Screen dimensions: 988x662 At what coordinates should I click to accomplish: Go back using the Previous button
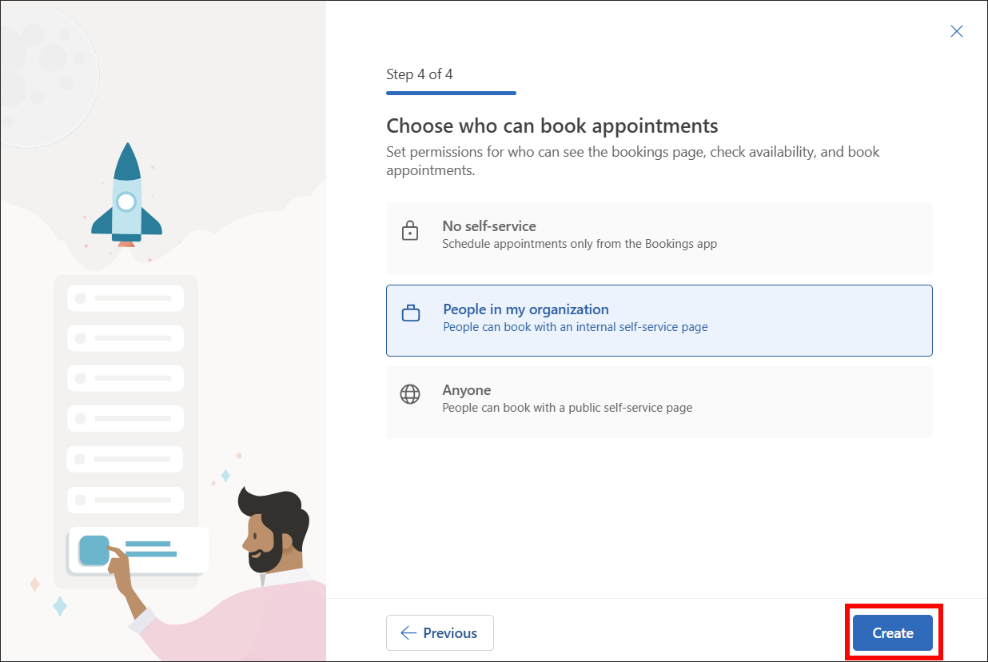(x=440, y=632)
